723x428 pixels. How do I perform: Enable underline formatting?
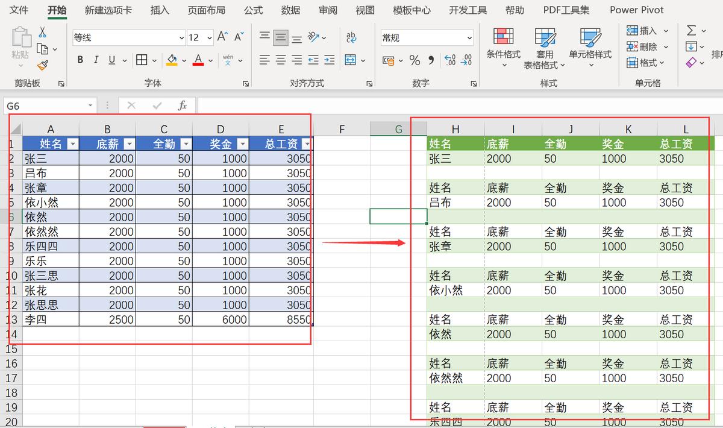coord(111,60)
